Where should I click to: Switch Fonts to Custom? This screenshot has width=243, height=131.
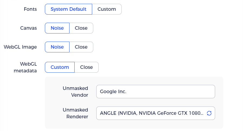(107, 9)
